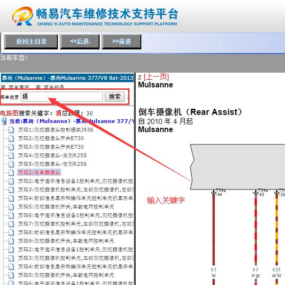
Task: Click the 搜索 button
Action: 115,96
